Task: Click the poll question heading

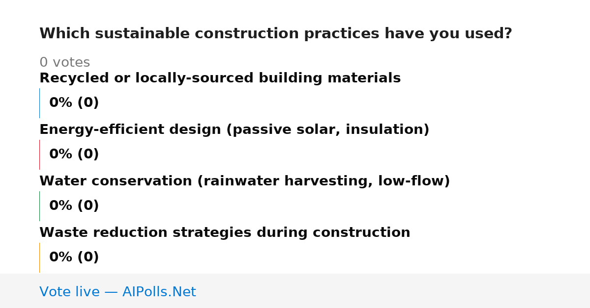Action: point(275,34)
